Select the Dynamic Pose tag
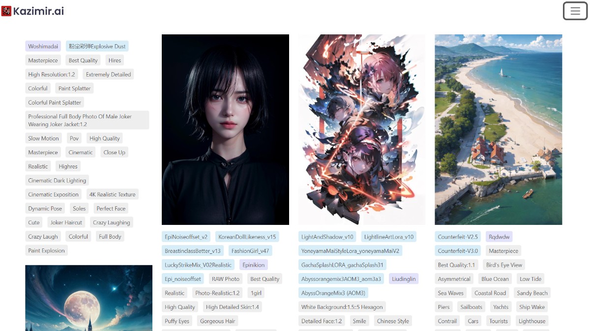 pyautogui.click(x=45, y=209)
